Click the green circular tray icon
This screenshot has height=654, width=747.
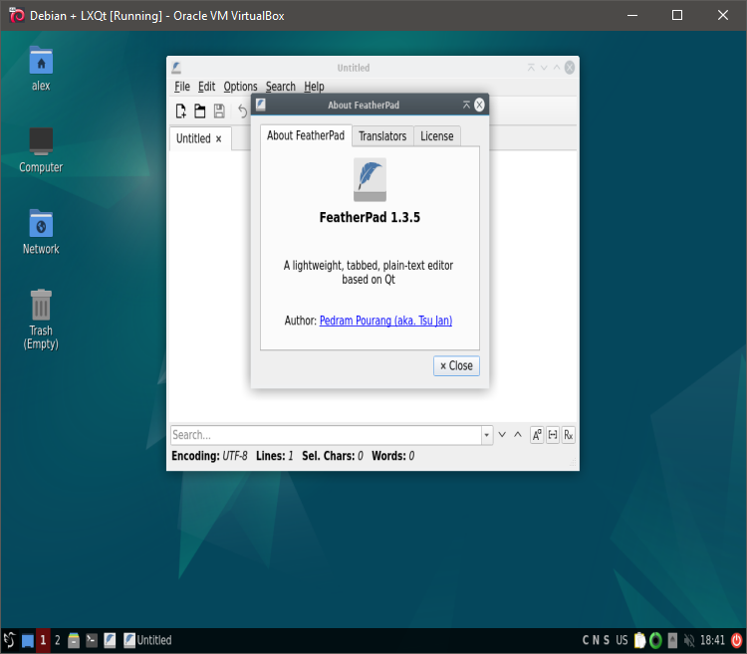[x=656, y=640]
